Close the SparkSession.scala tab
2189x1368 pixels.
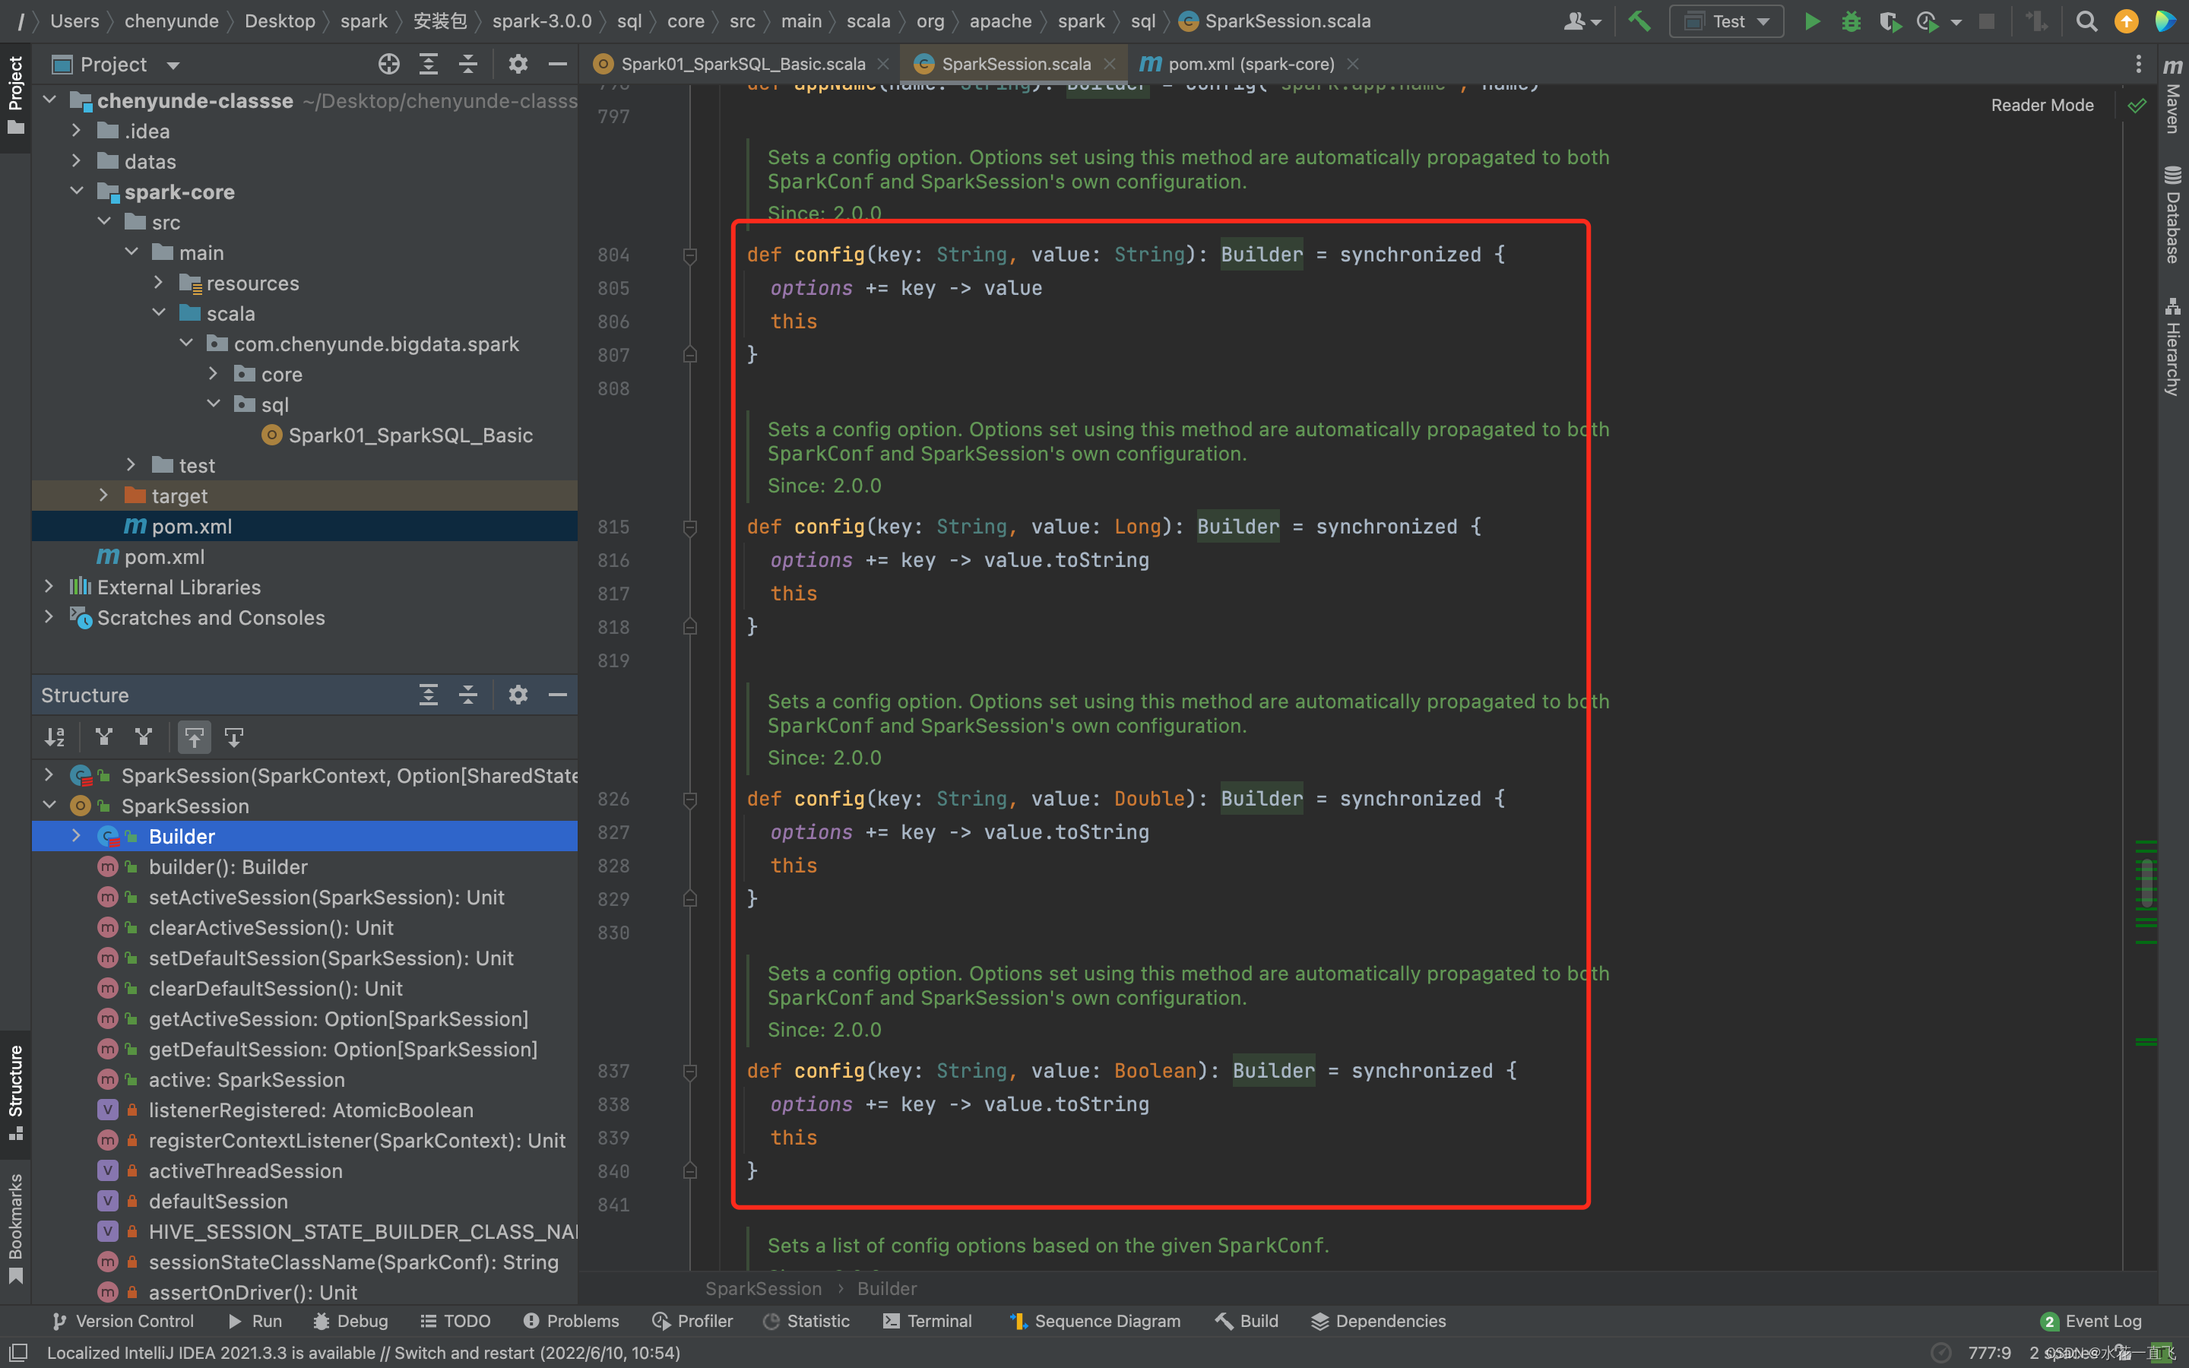tap(1109, 65)
